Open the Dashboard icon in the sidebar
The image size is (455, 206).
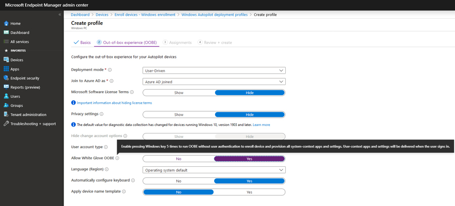6,33
